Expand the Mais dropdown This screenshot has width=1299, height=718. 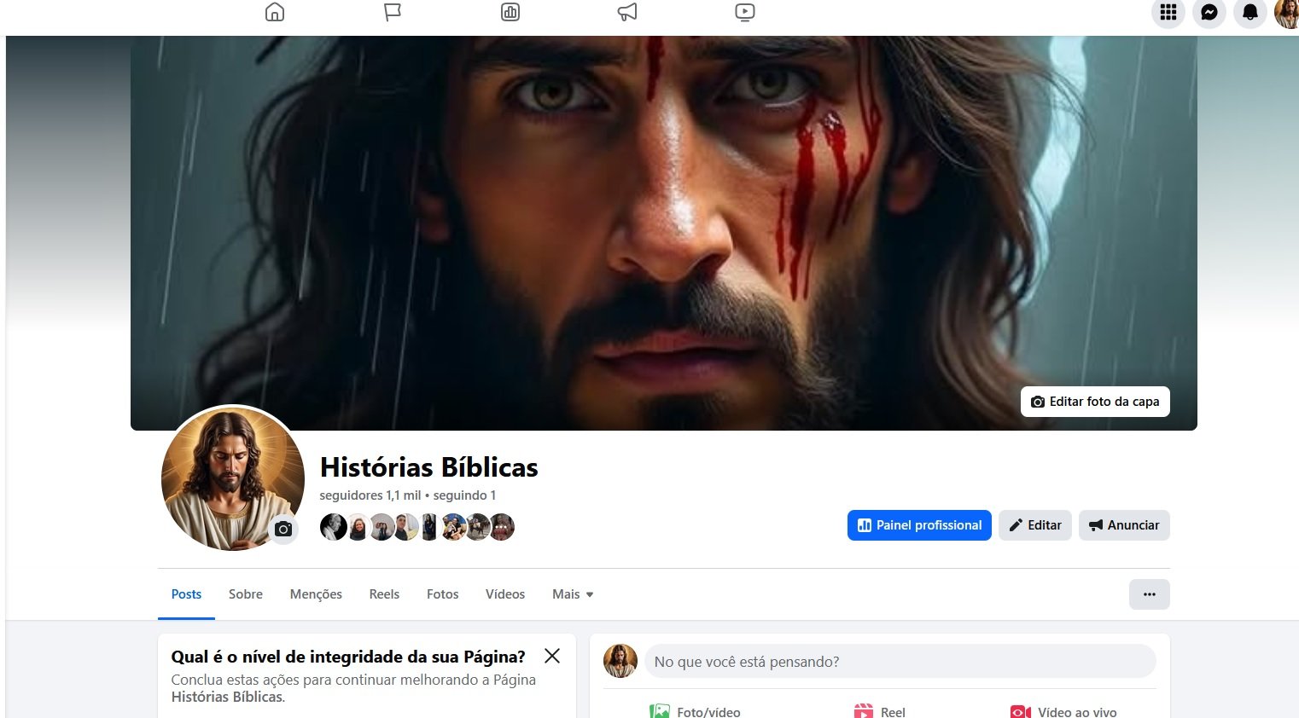tap(573, 594)
